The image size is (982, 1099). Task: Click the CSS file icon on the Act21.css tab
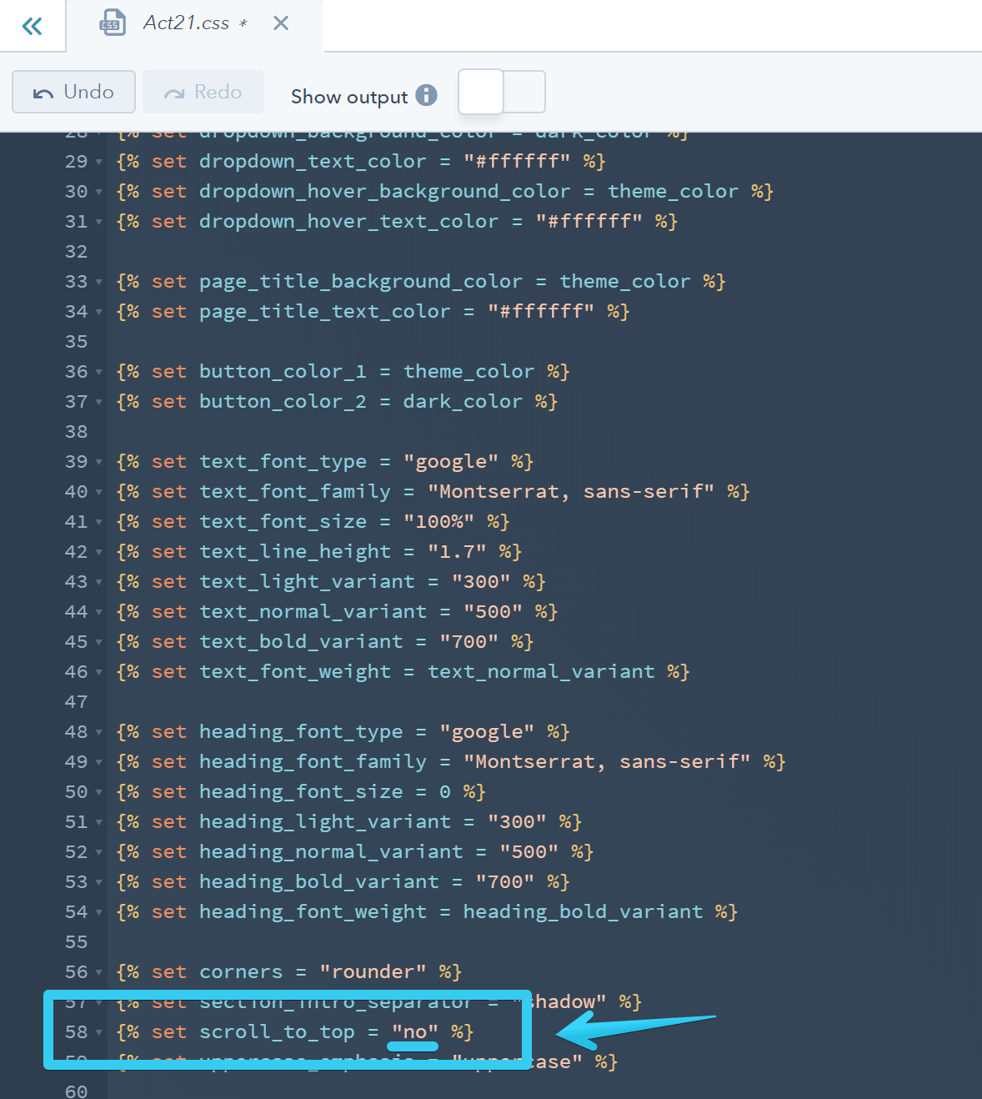coord(112,23)
